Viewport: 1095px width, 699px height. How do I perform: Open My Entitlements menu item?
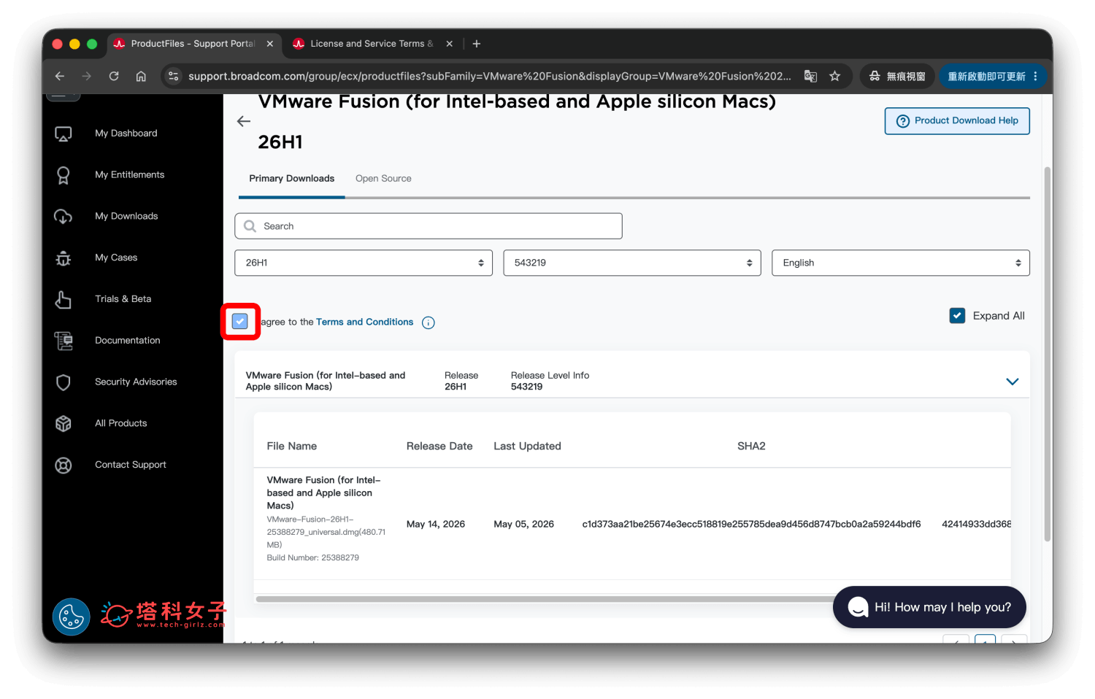pos(130,175)
